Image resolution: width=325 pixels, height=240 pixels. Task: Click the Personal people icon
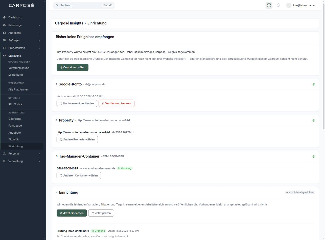pyautogui.click(x=4, y=154)
